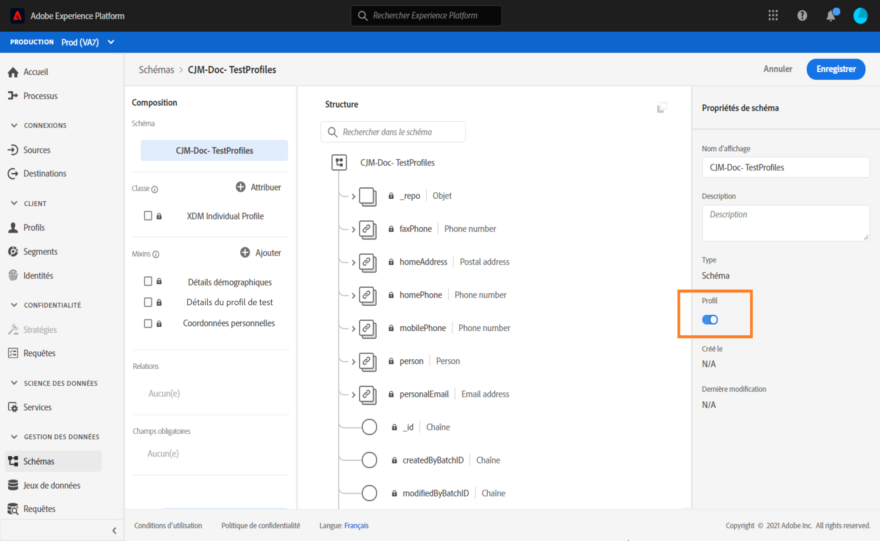Click the structure view toggle icon
880x541 pixels.
[x=662, y=108]
